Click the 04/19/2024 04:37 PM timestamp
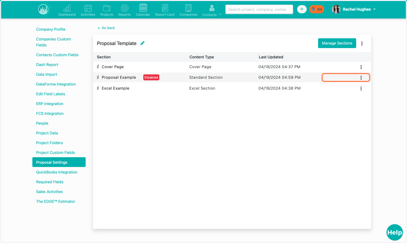This screenshot has width=407, height=243. [x=279, y=67]
